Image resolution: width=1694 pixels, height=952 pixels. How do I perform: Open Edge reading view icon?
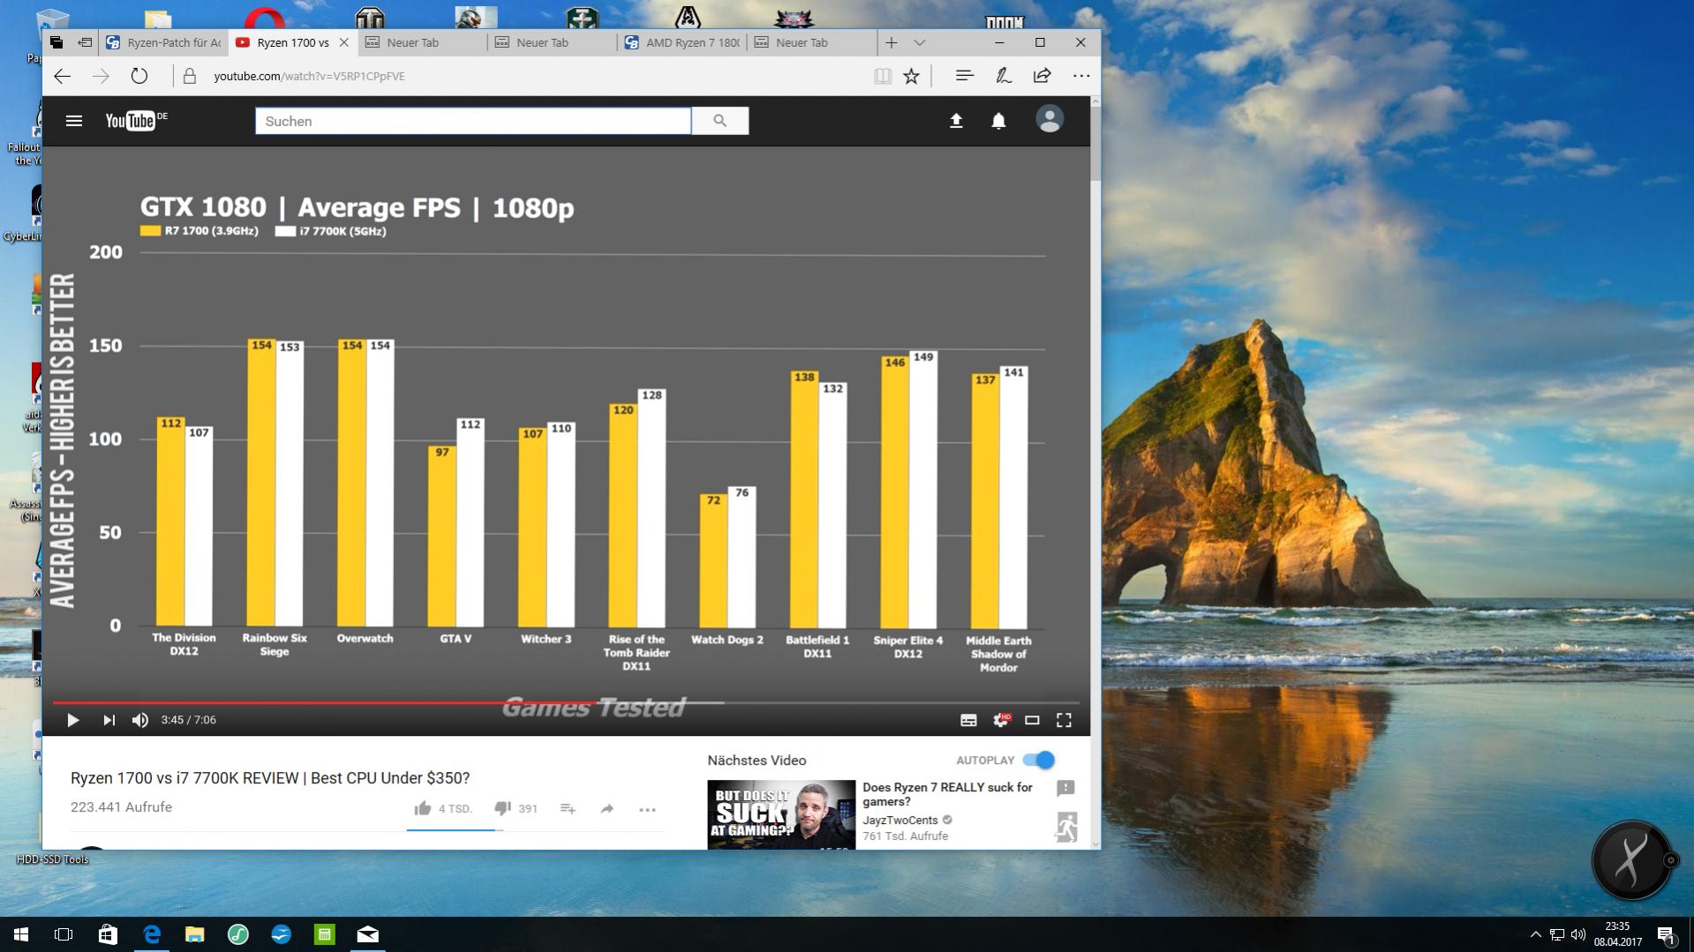883,76
